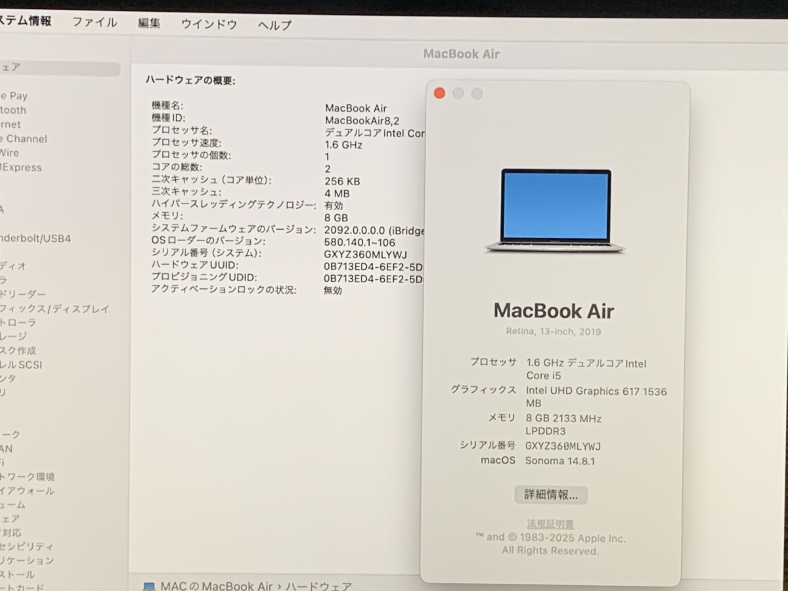Click the 256 KB cache value
Screen dimensions: 788x591
(342, 181)
